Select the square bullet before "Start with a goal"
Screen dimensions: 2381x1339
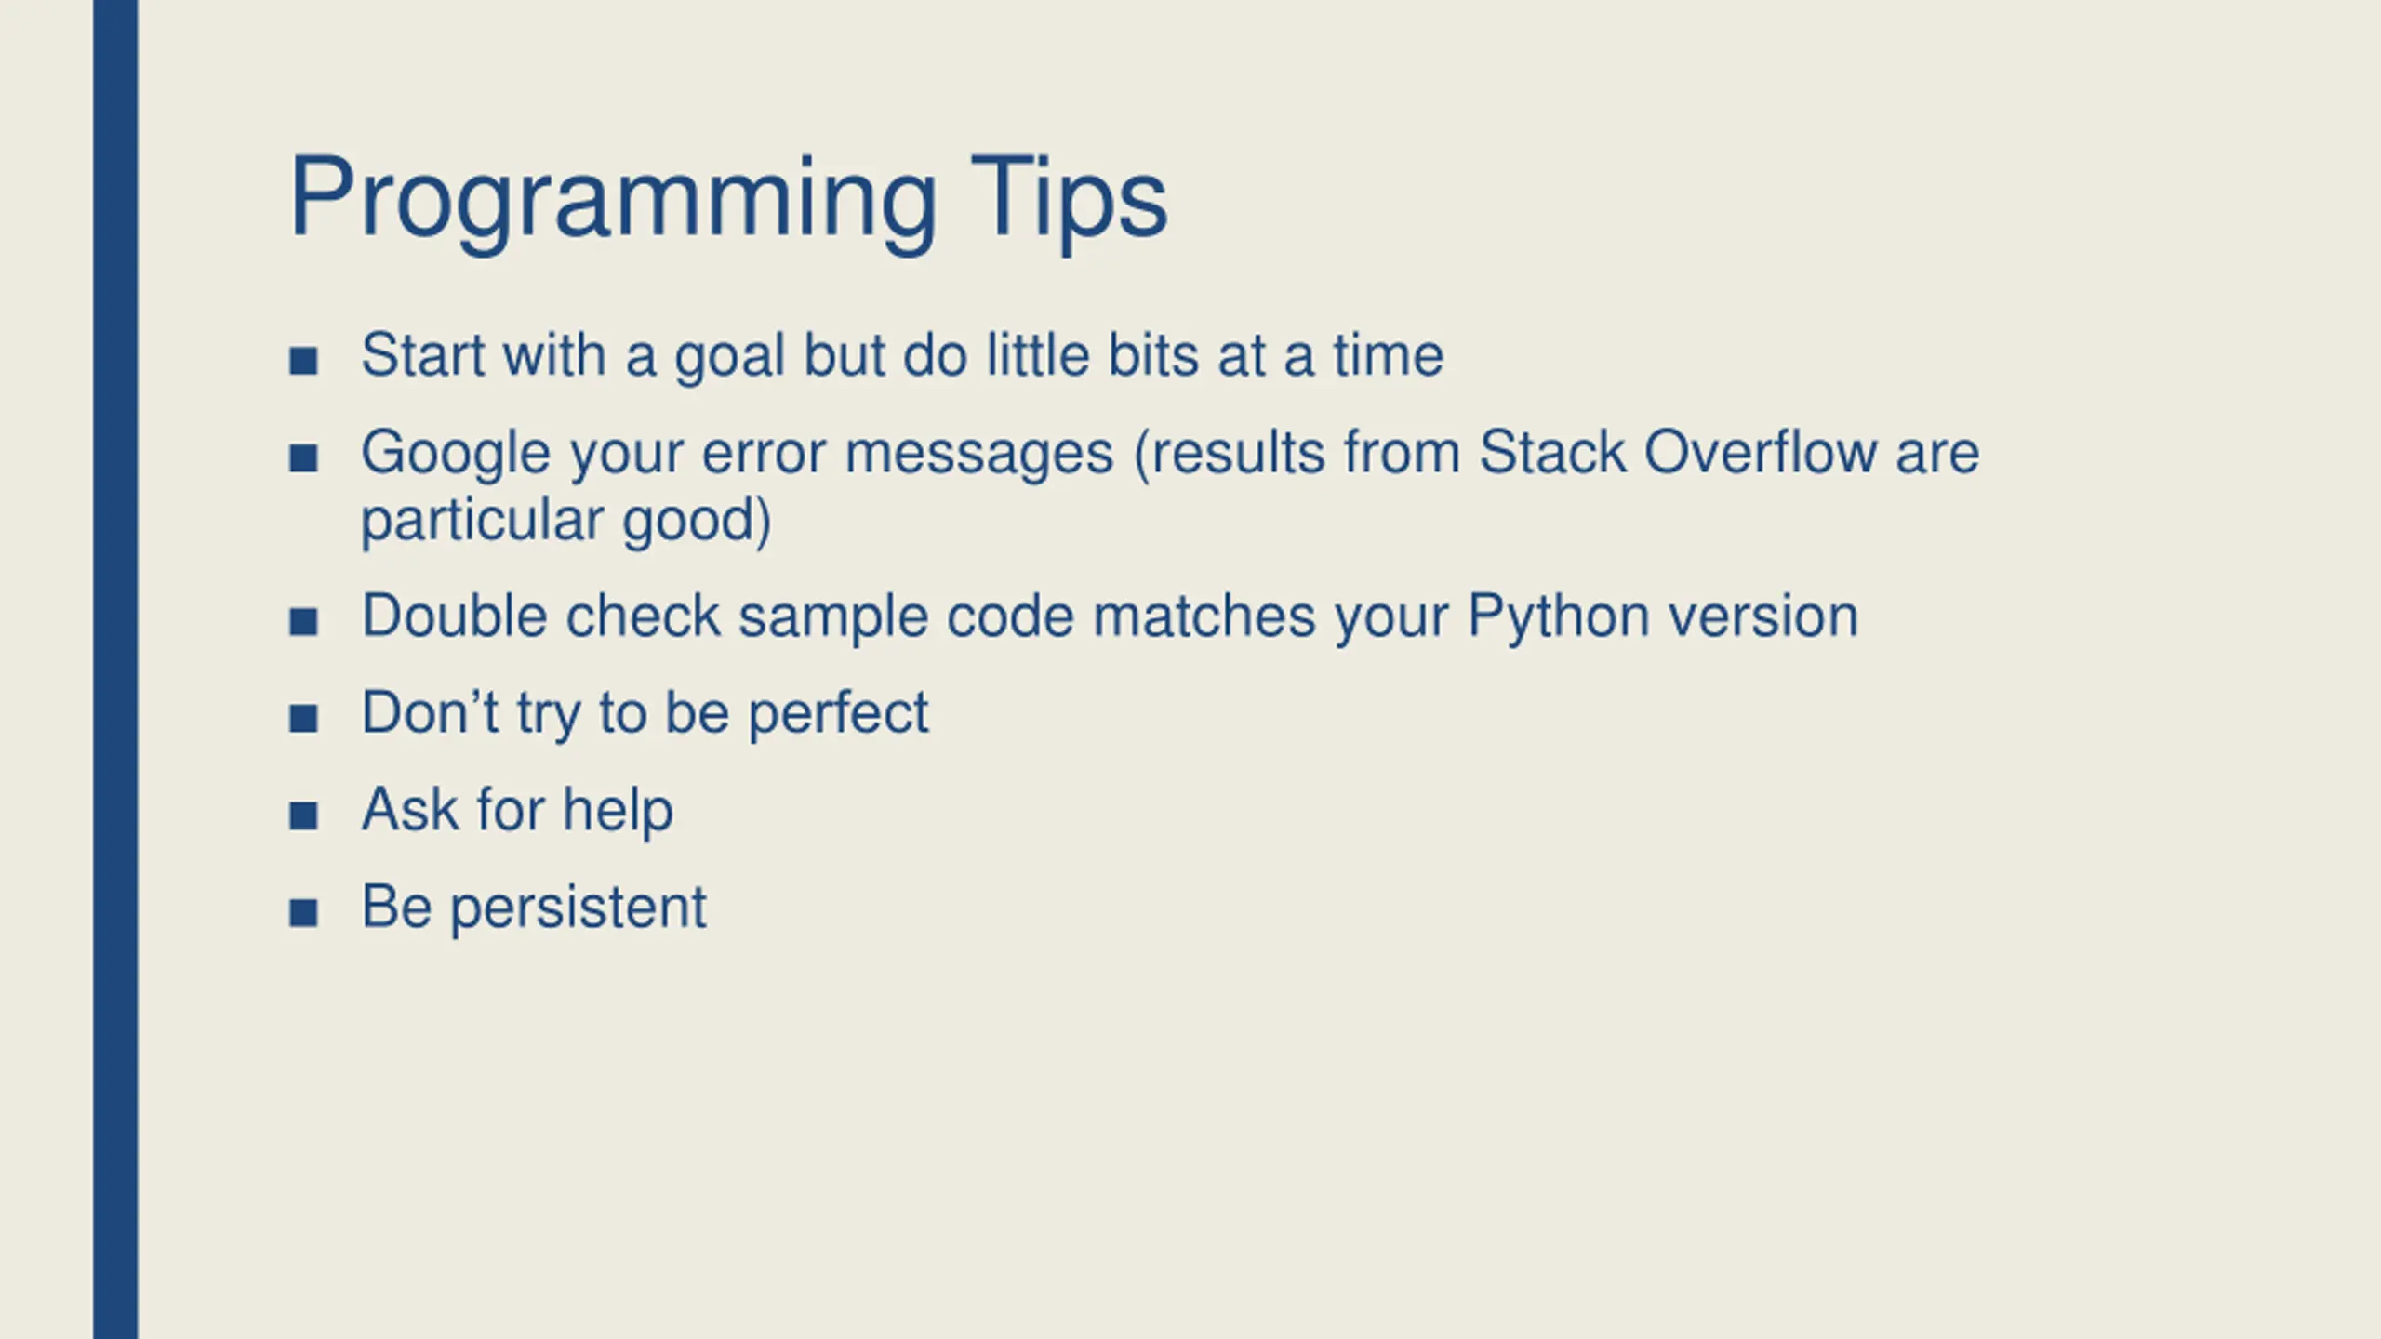tap(303, 361)
